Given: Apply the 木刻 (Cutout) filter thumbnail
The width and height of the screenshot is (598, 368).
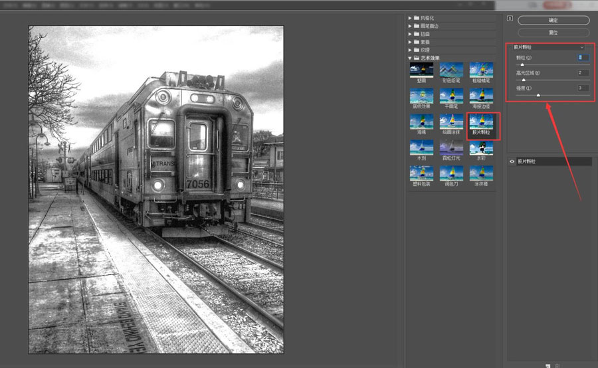Looking at the screenshot, I should [421, 148].
